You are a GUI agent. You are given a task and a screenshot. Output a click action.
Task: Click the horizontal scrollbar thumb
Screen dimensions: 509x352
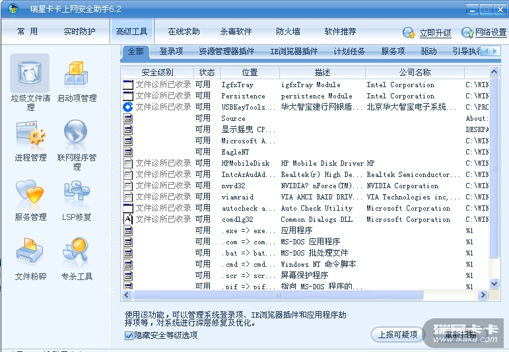278,295
